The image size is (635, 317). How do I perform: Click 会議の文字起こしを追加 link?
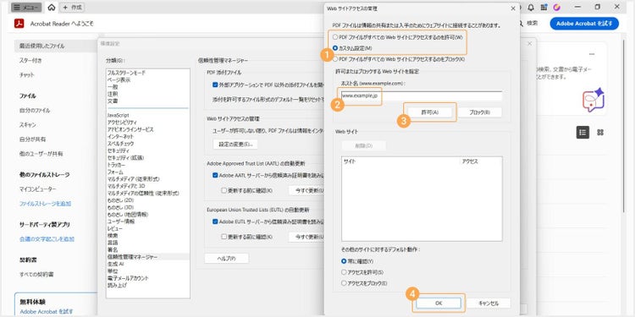47,239
